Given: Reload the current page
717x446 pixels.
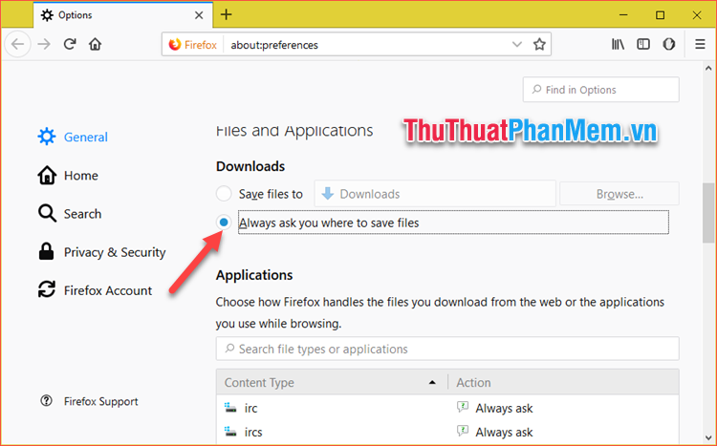Looking at the screenshot, I should [x=70, y=44].
